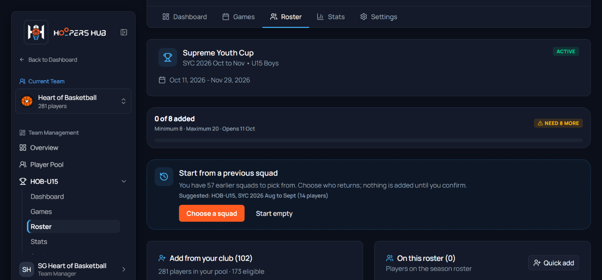Go back via Back to Dashboard link
Image resolution: width=602 pixels, height=280 pixels.
(48, 60)
